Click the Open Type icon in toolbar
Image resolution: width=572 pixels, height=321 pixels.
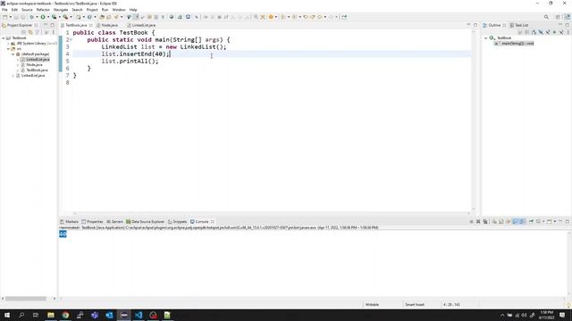click(x=102, y=17)
